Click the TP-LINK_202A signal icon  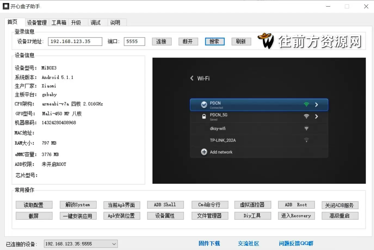[x=306, y=140]
